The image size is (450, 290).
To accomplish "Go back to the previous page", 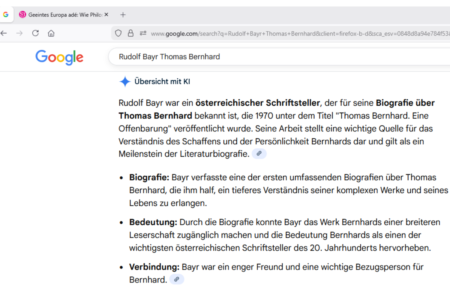I will point(4,33).
